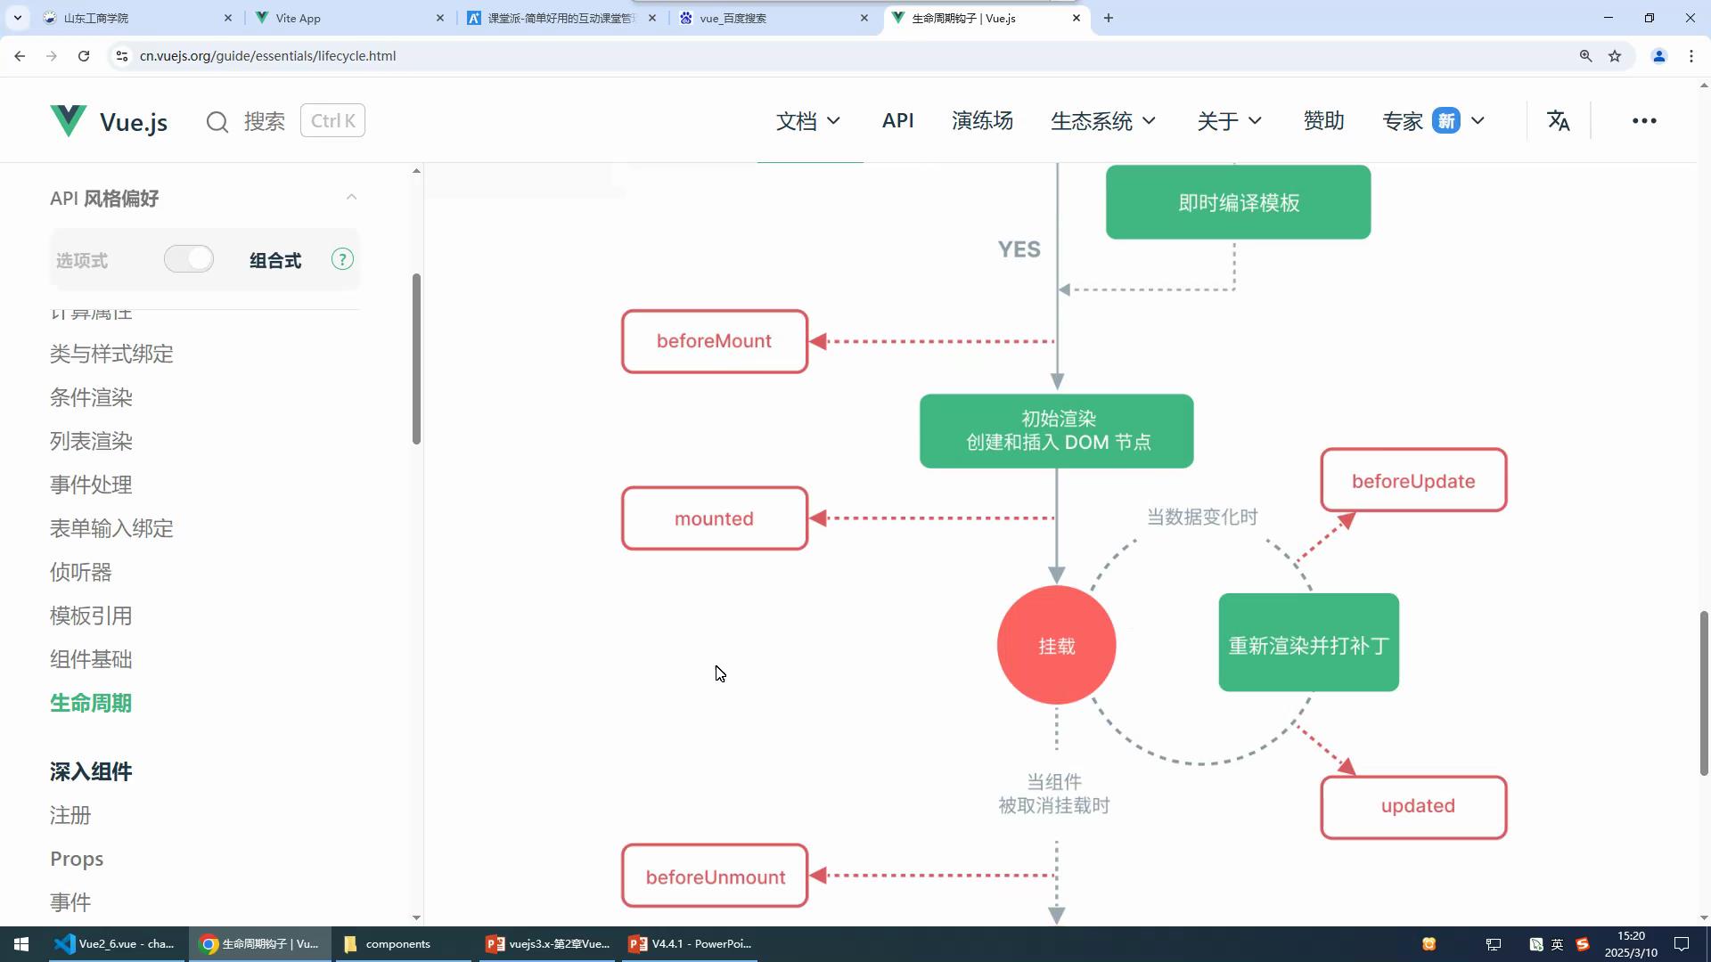The width and height of the screenshot is (1711, 962).
Task: Click the Vue.js logo icon
Action: click(x=69, y=120)
